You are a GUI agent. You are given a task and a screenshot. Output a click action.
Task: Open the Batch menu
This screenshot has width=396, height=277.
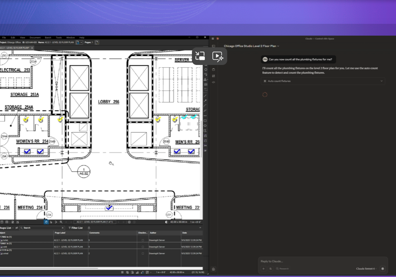point(48,38)
